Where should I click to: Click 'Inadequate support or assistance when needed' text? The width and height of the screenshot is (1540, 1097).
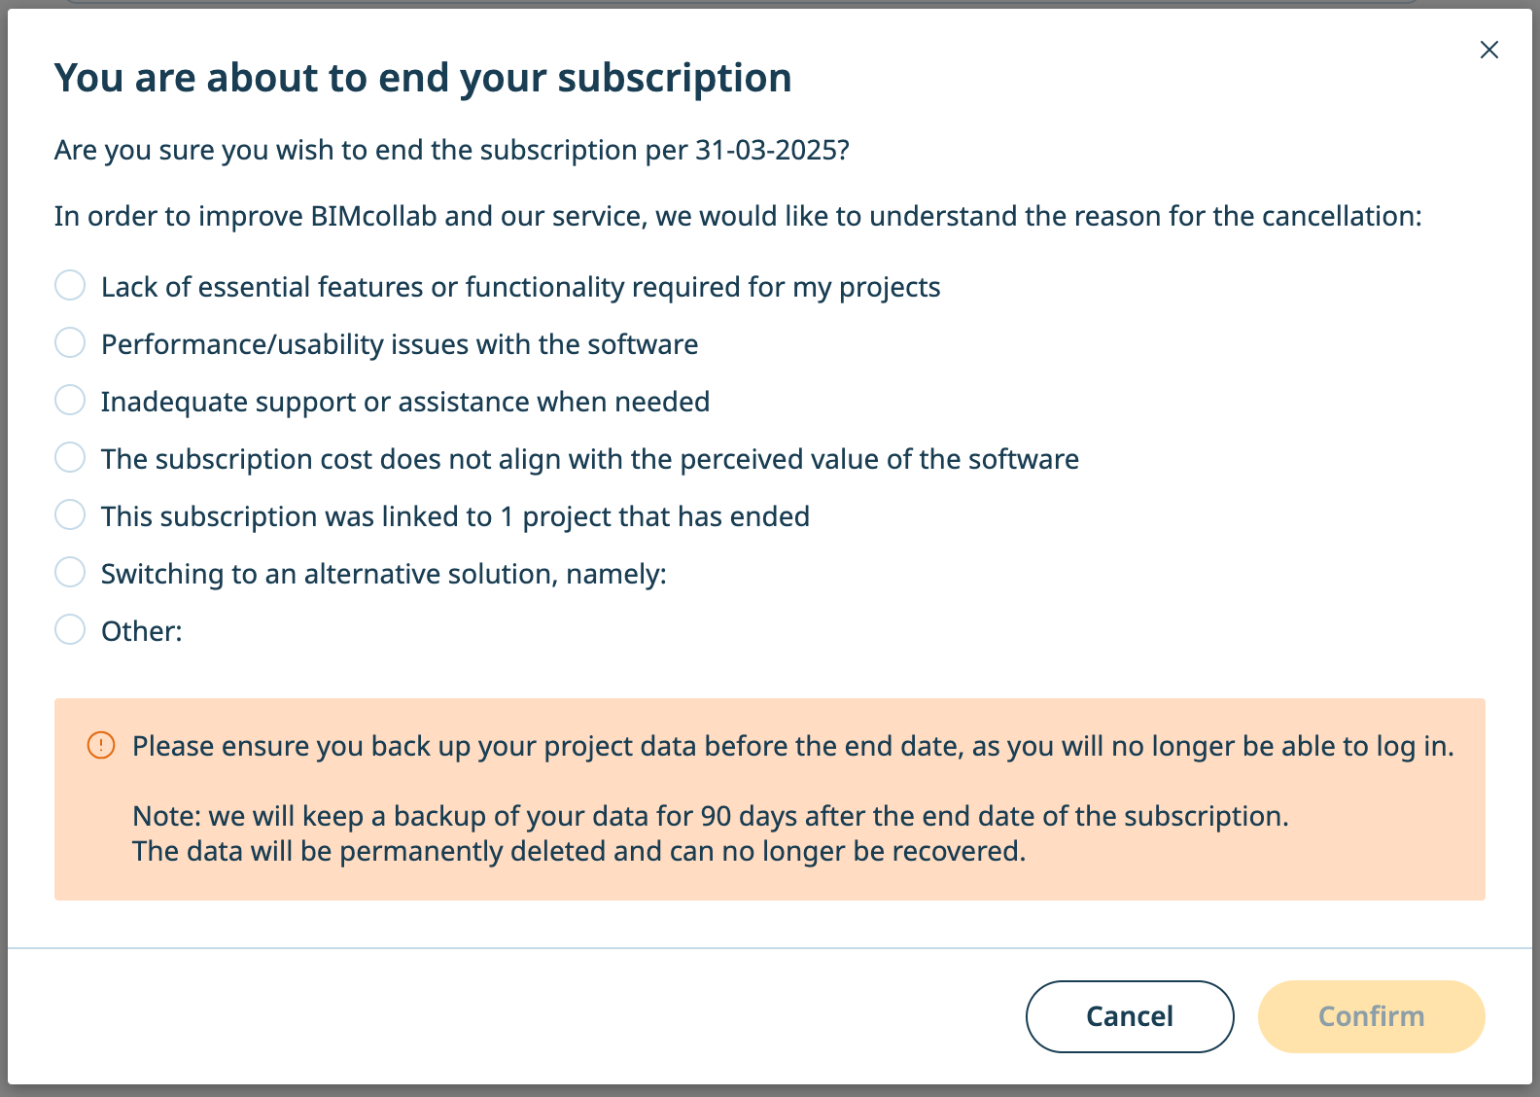(x=405, y=402)
